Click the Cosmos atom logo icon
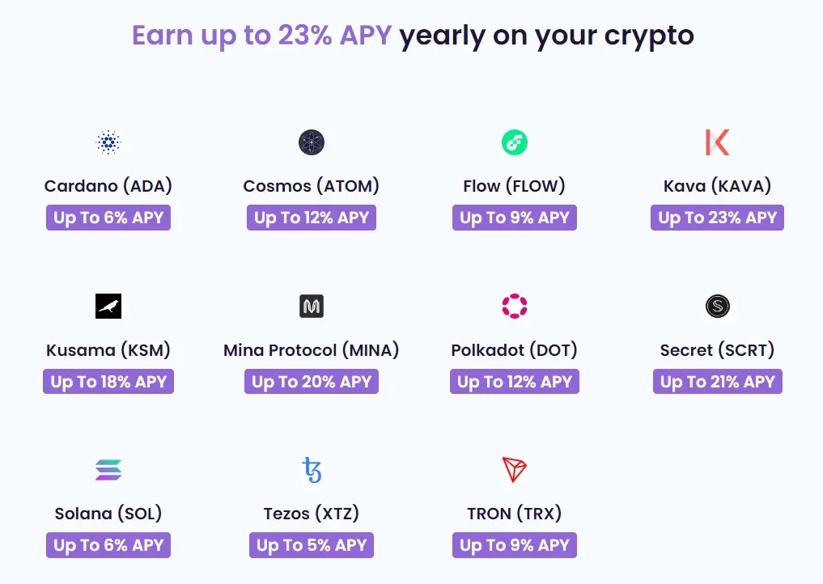The image size is (823, 584). (311, 142)
